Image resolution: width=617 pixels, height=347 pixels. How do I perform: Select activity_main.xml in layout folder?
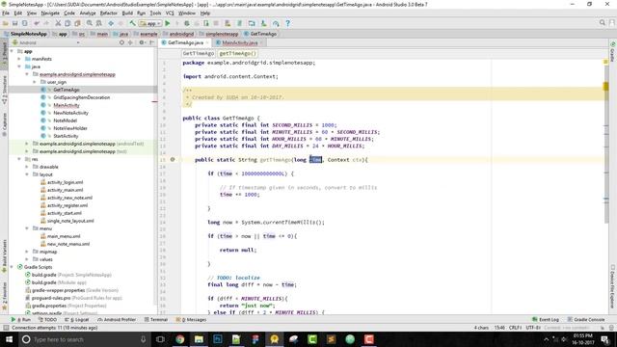(x=65, y=190)
